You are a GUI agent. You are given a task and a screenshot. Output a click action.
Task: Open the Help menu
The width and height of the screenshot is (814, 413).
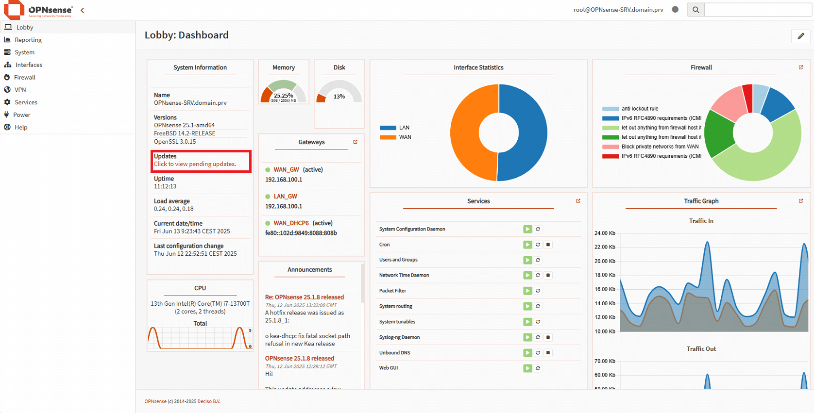pos(68,127)
